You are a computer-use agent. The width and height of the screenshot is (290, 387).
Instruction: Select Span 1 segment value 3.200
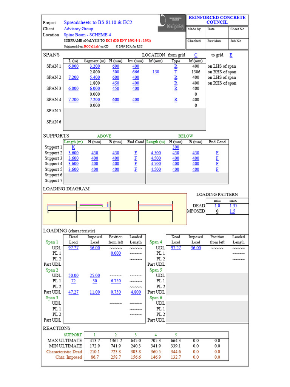[x=95, y=66]
